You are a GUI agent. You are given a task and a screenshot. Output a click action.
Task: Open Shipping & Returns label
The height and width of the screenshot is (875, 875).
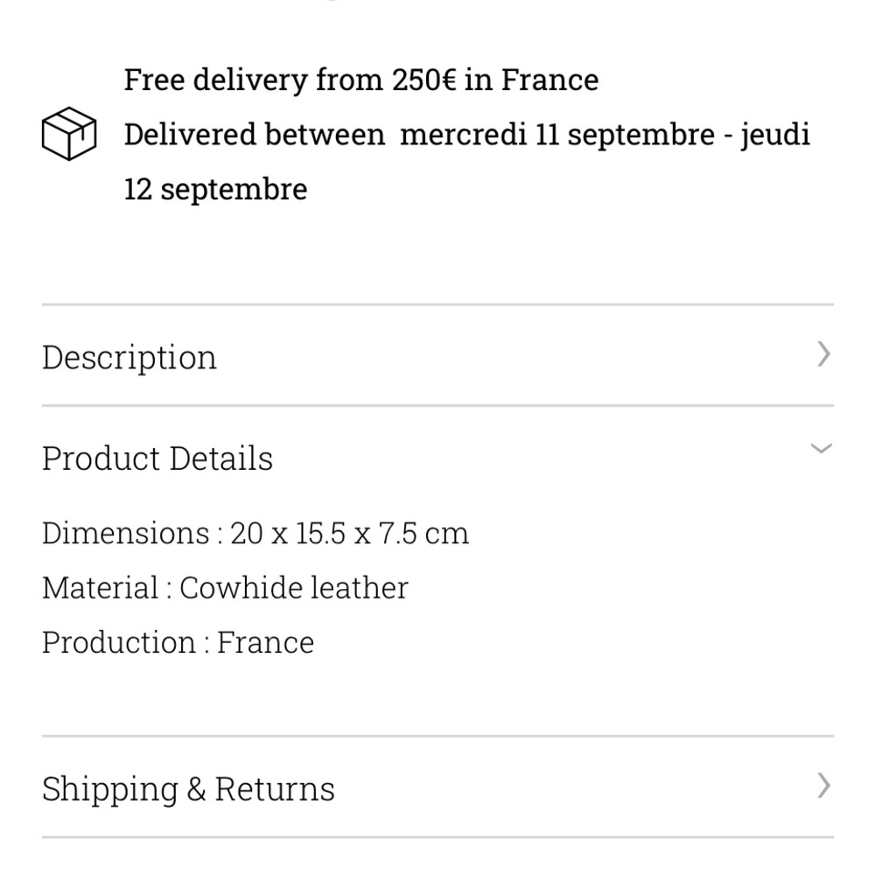tap(188, 788)
